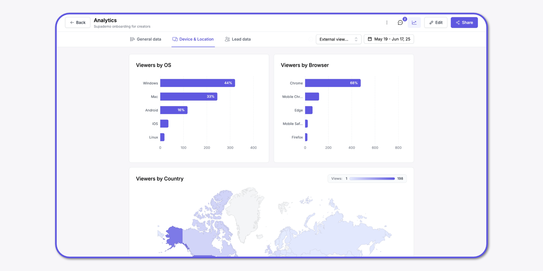Open the three-dot more options menu

[x=387, y=23]
